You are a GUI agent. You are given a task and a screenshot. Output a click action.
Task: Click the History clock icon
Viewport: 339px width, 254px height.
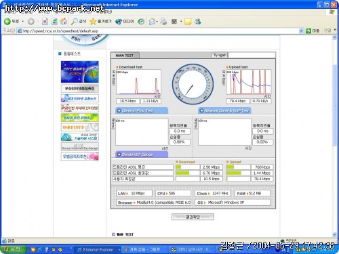(x=141, y=22)
